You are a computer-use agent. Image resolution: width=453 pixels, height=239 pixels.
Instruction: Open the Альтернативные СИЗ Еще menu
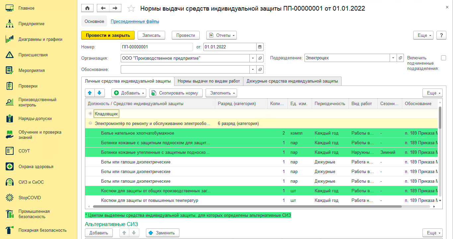[432, 233]
